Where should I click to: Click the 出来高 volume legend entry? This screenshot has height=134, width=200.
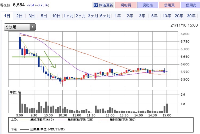click(x=42, y=129)
